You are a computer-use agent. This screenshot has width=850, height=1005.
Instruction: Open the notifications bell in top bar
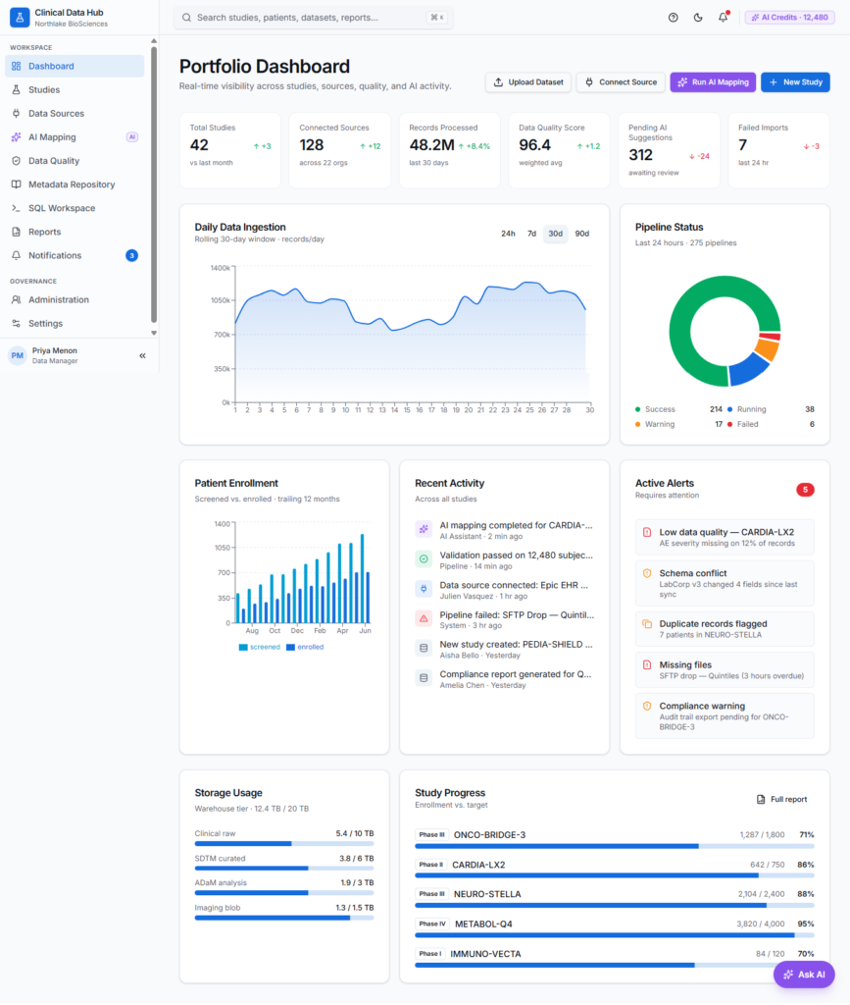[x=723, y=18]
